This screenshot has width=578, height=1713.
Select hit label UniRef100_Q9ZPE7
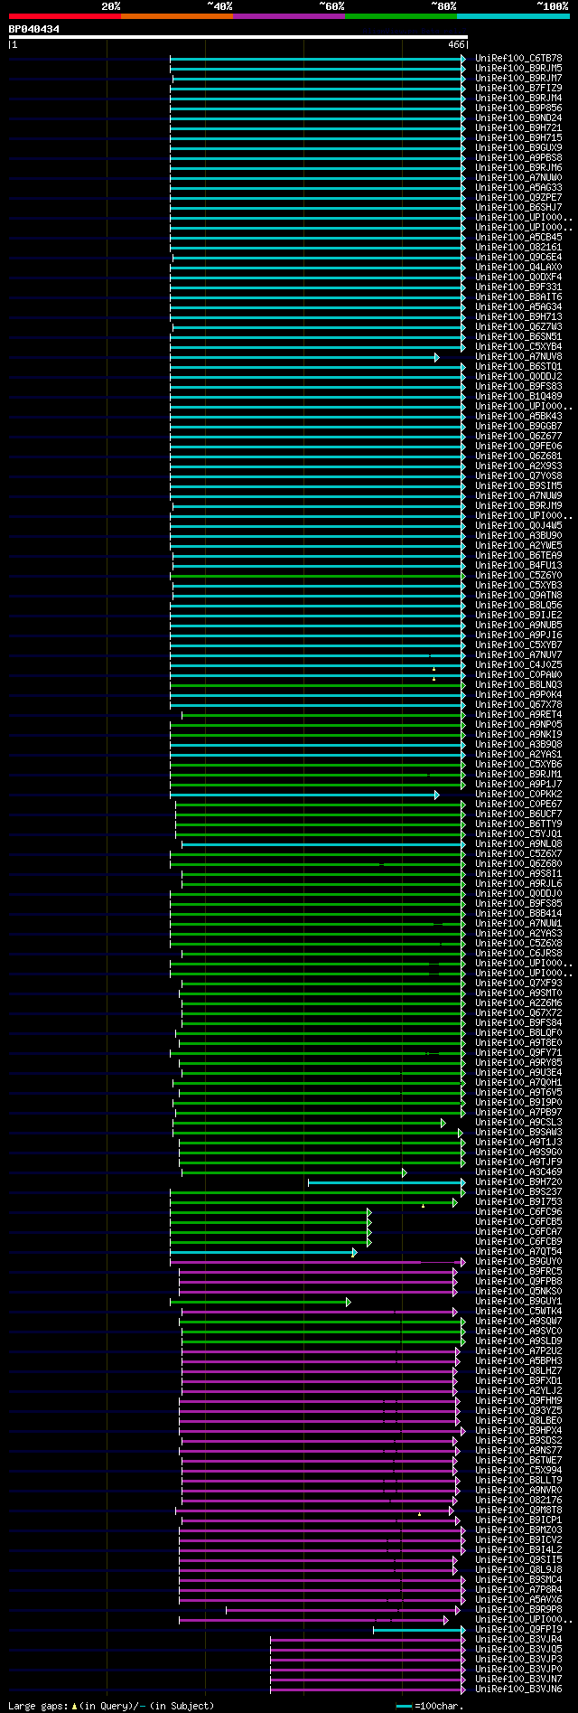pos(518,197)
